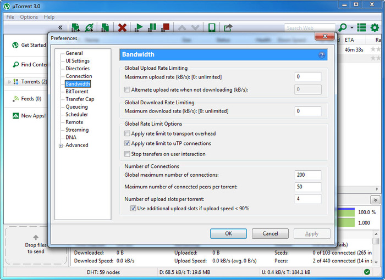Select Connection in preferences tree
Image resolution: width=385 pixels, height=280 pixels.
[79, 76]
